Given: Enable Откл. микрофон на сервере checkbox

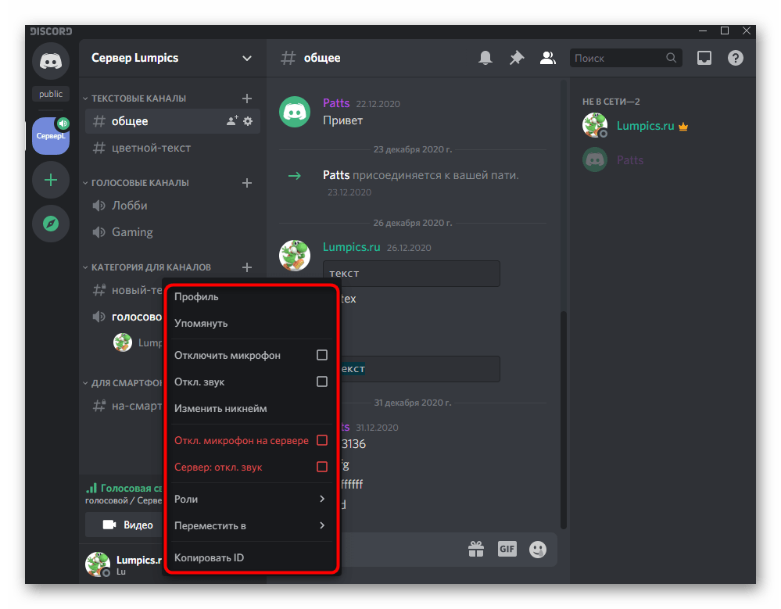Looking at the screenshot, I should click(x=321, y=440).
